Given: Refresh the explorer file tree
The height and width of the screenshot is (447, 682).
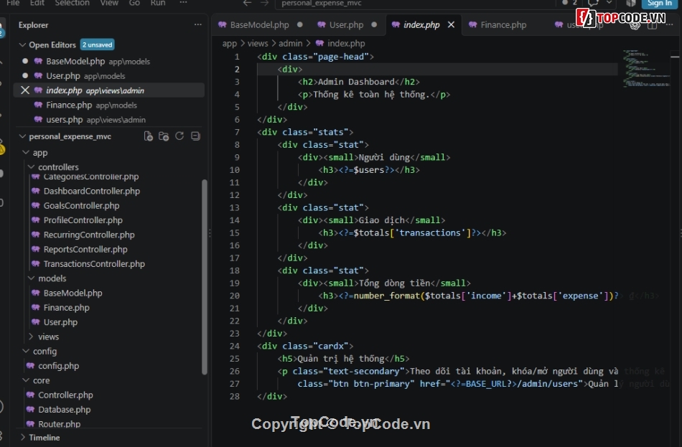Looking at the screenshot, I should click(x=179, y=136).
